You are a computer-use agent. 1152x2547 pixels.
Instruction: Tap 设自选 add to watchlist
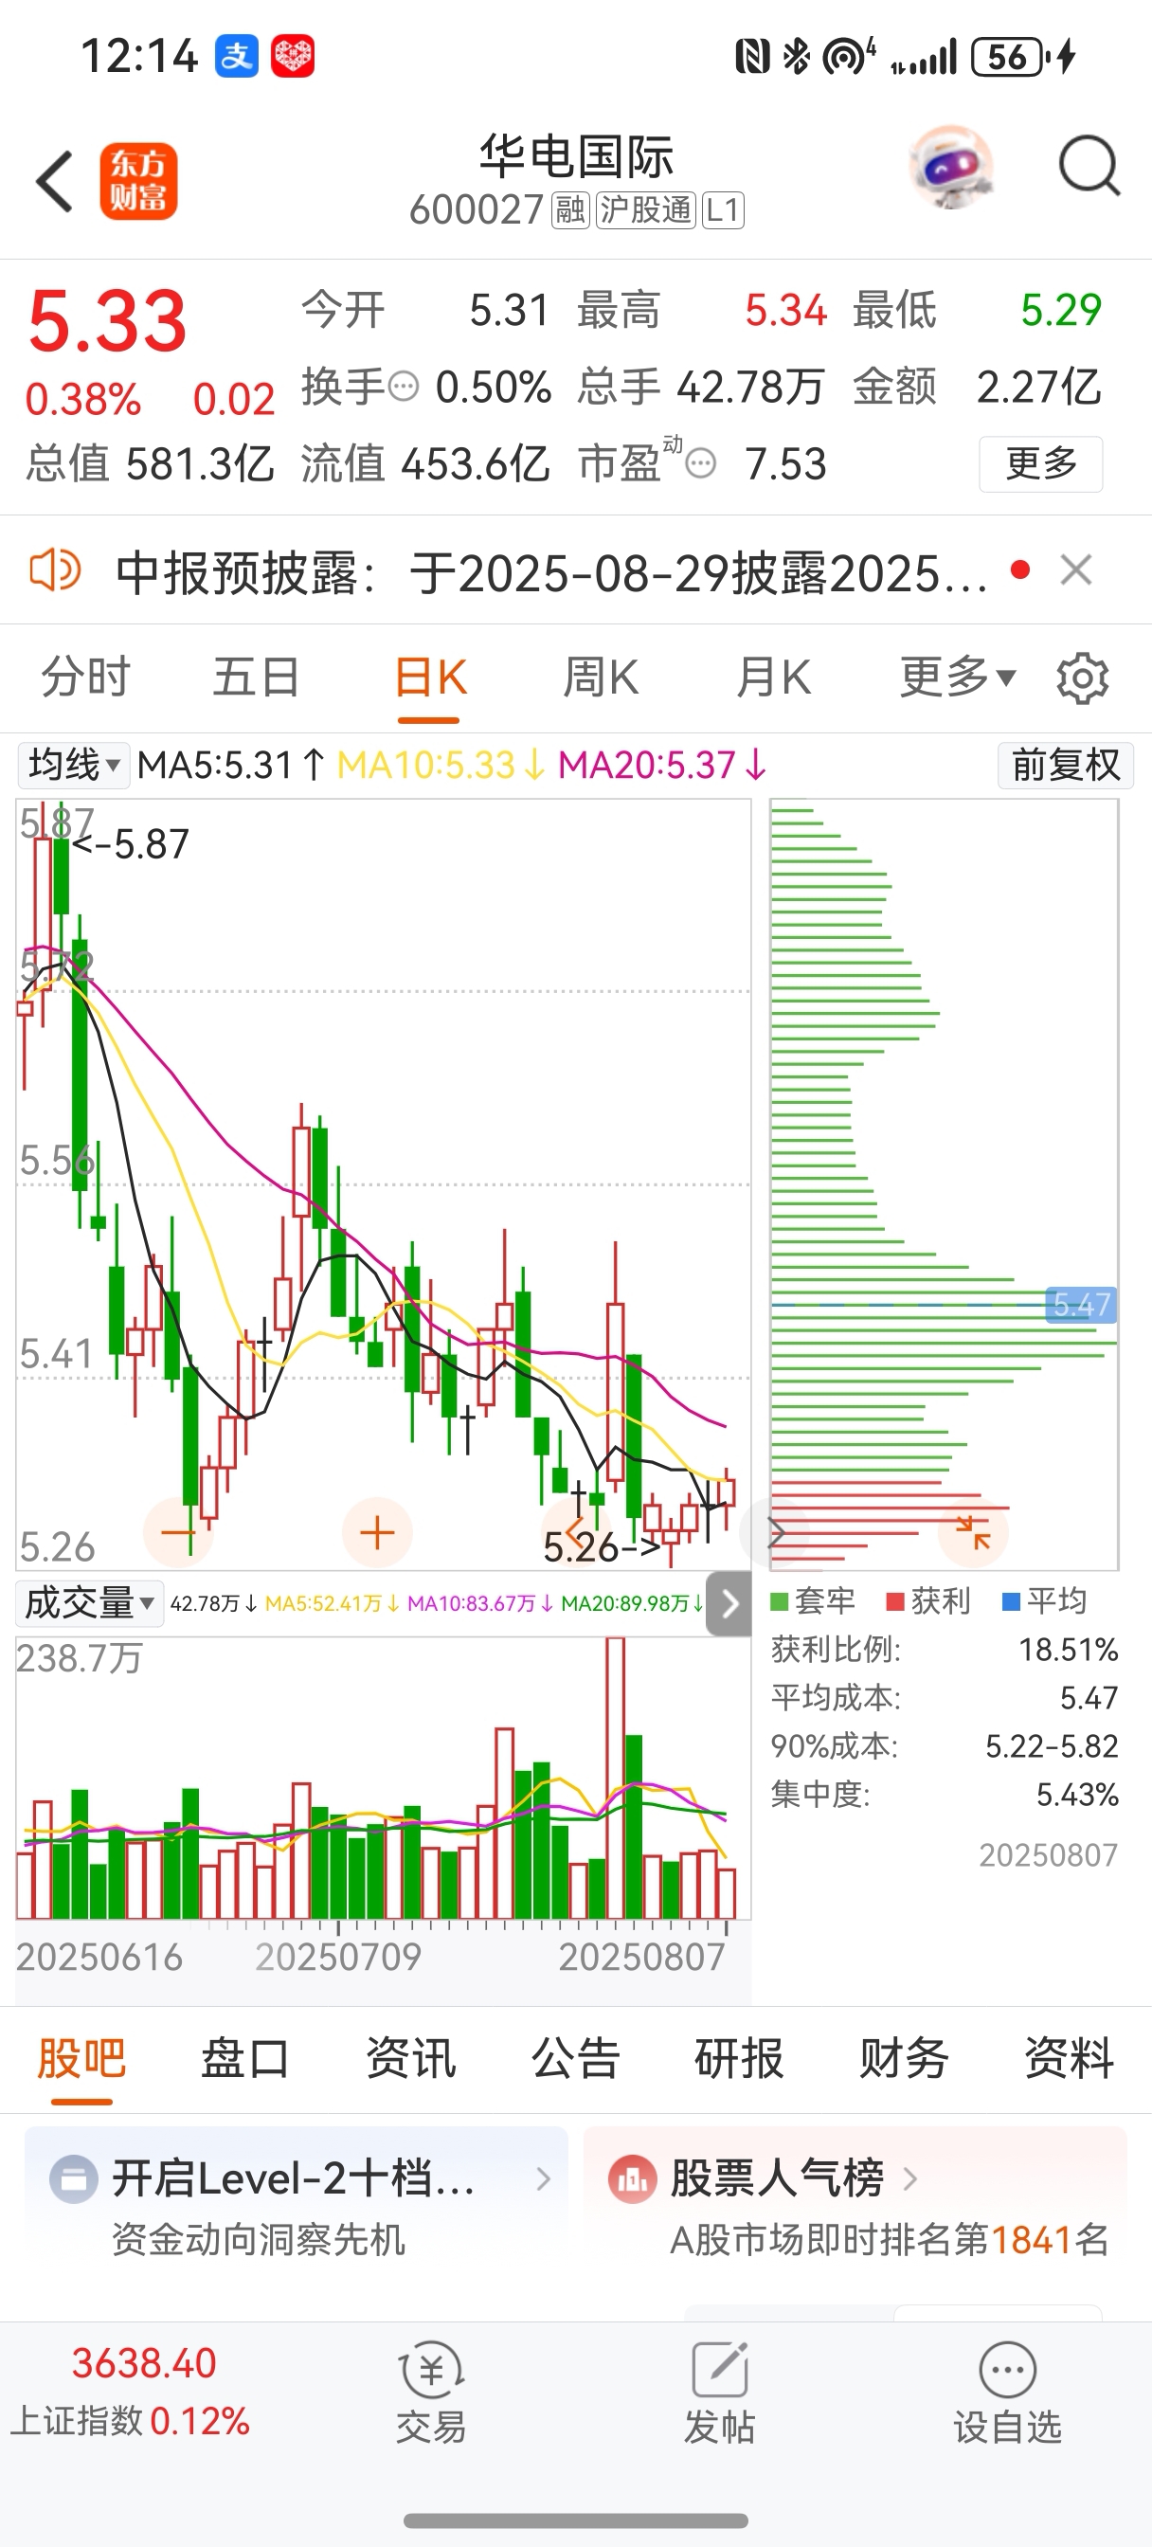tap(1008, 2393)
